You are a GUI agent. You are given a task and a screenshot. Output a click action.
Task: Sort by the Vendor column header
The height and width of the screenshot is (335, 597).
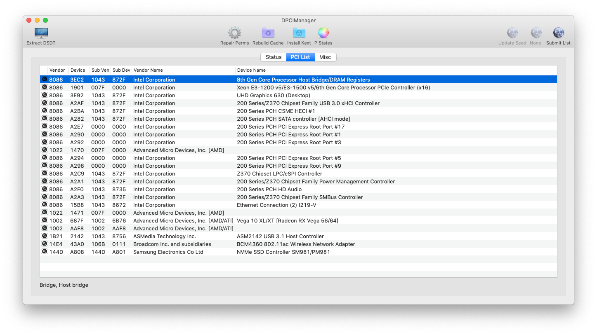click(57, 70)
